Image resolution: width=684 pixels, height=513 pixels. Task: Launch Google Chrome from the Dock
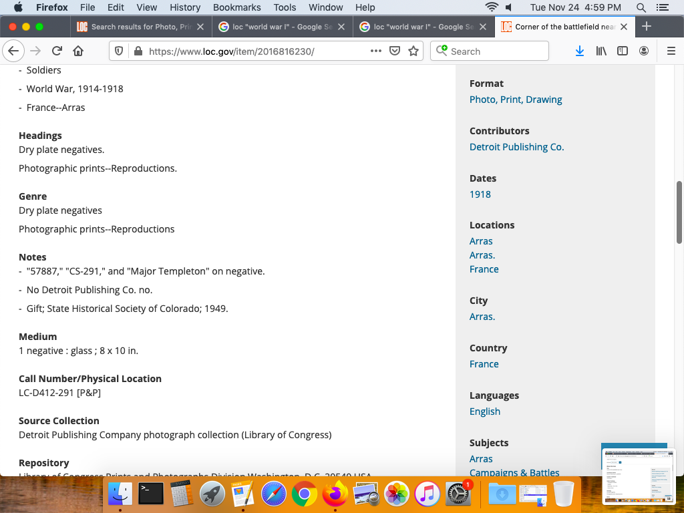pyautogui.click(x=304, y=494)
